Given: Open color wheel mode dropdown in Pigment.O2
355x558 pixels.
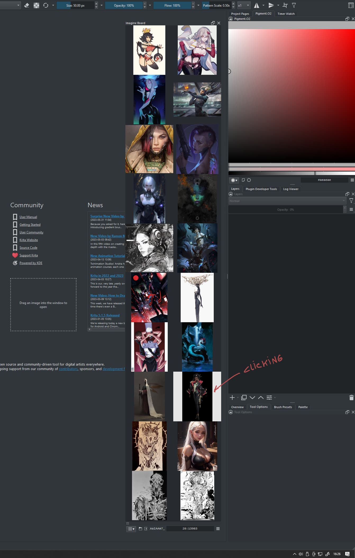Looking at the screenshot, I should [234, 180].
